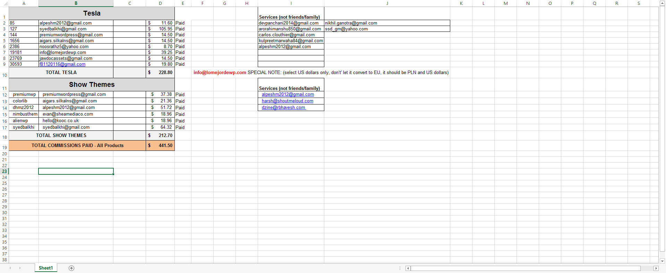Select TOTAL SHOW THEMES label cell
The height and width of the screenshot is (273, 666).
pyautogui.click(x=61, y=136)
